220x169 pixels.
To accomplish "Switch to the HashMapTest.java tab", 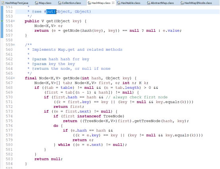I will 17,3.
